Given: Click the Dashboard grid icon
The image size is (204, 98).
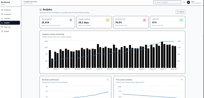Looking at the screenshot, I should 2,10.
